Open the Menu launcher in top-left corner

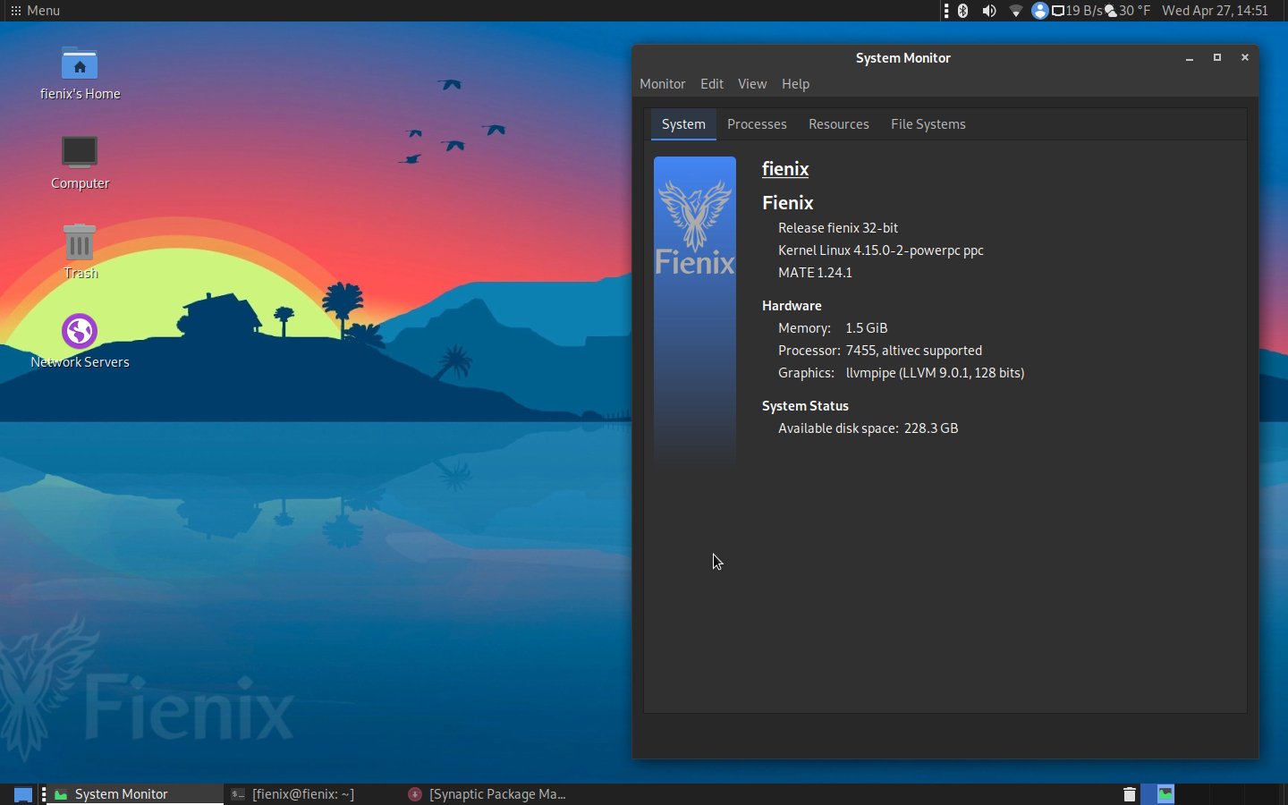click(x=34, y=10)
